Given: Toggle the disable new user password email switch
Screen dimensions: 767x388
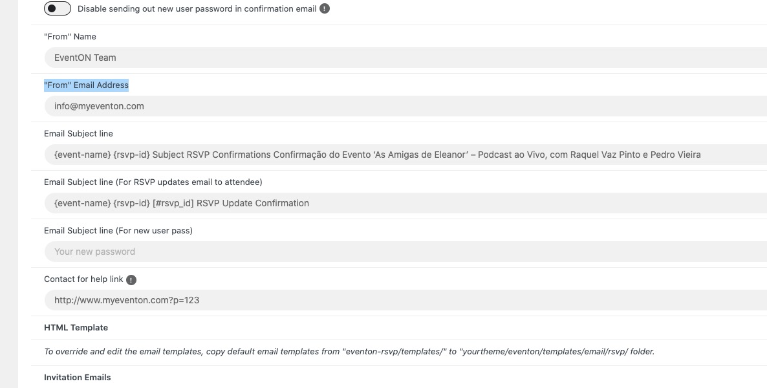Looking at the screenshot, I should click(x=57, y=9).
